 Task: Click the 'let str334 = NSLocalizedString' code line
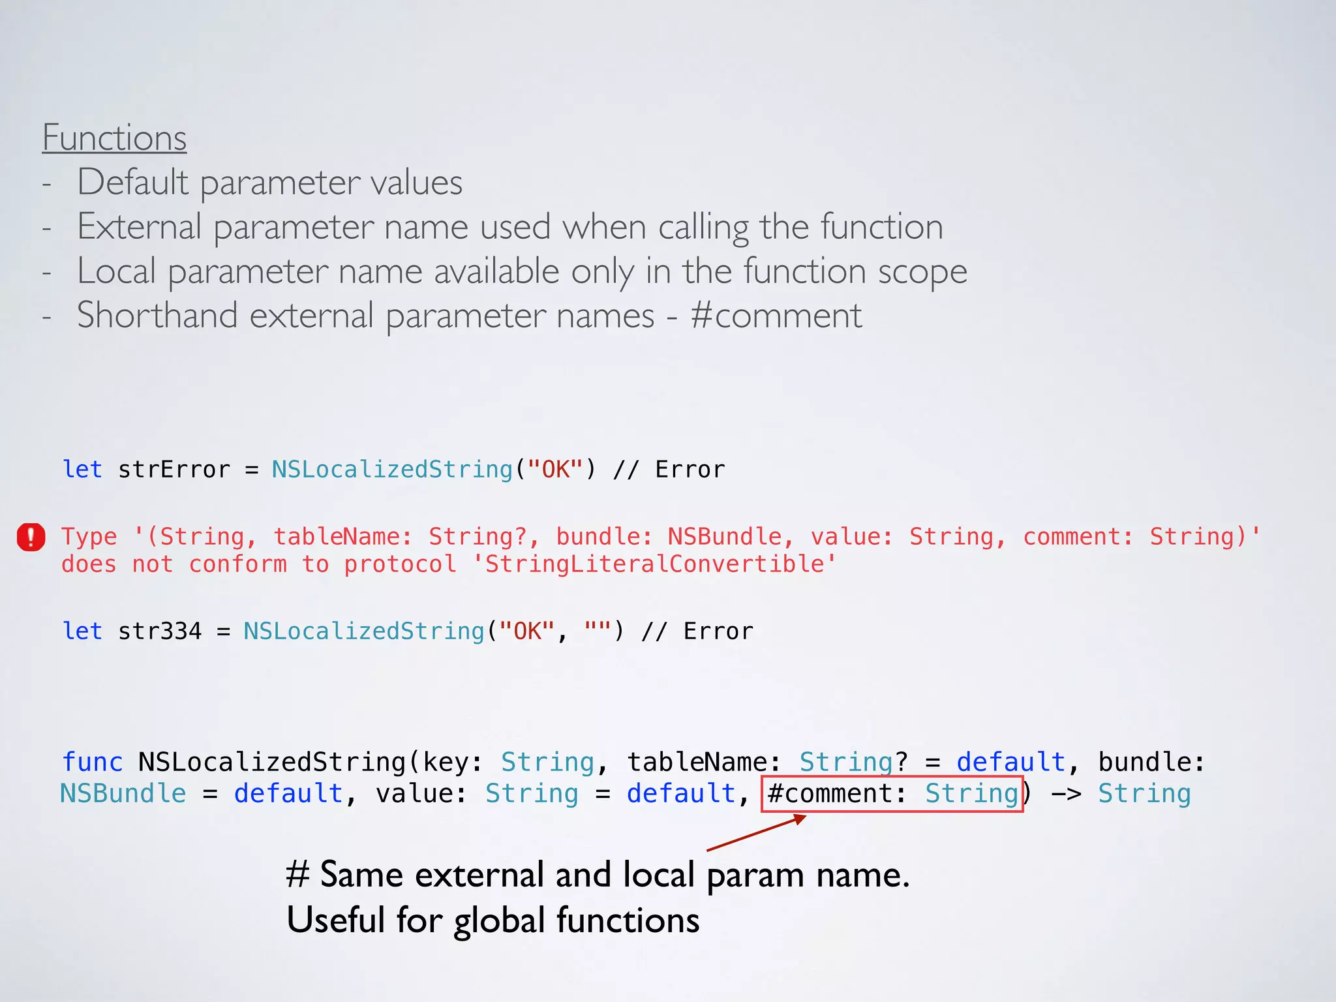tap(408, 631)
